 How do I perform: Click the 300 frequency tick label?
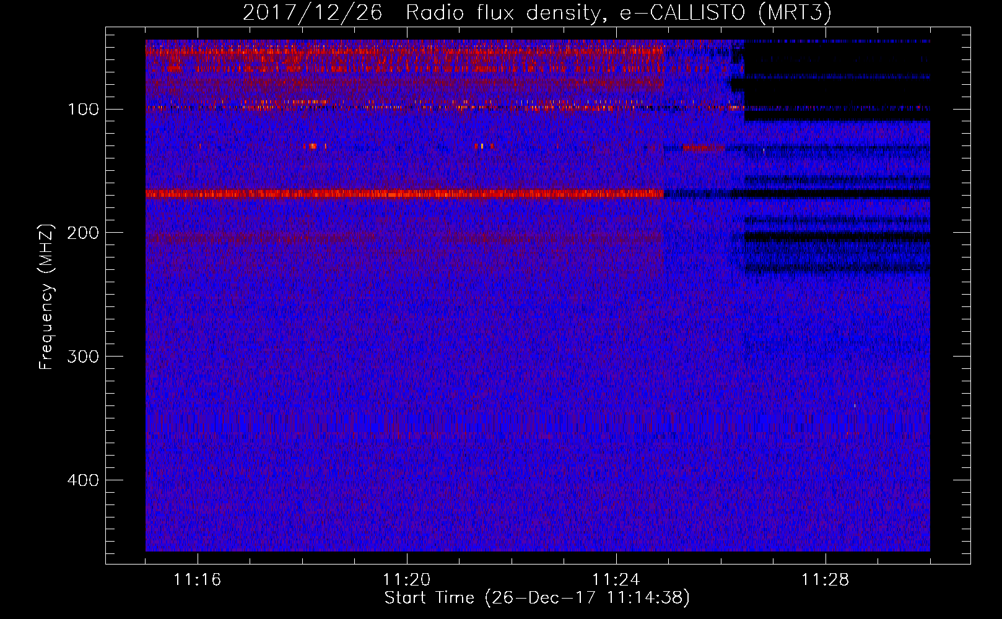[x=84, y=357]
